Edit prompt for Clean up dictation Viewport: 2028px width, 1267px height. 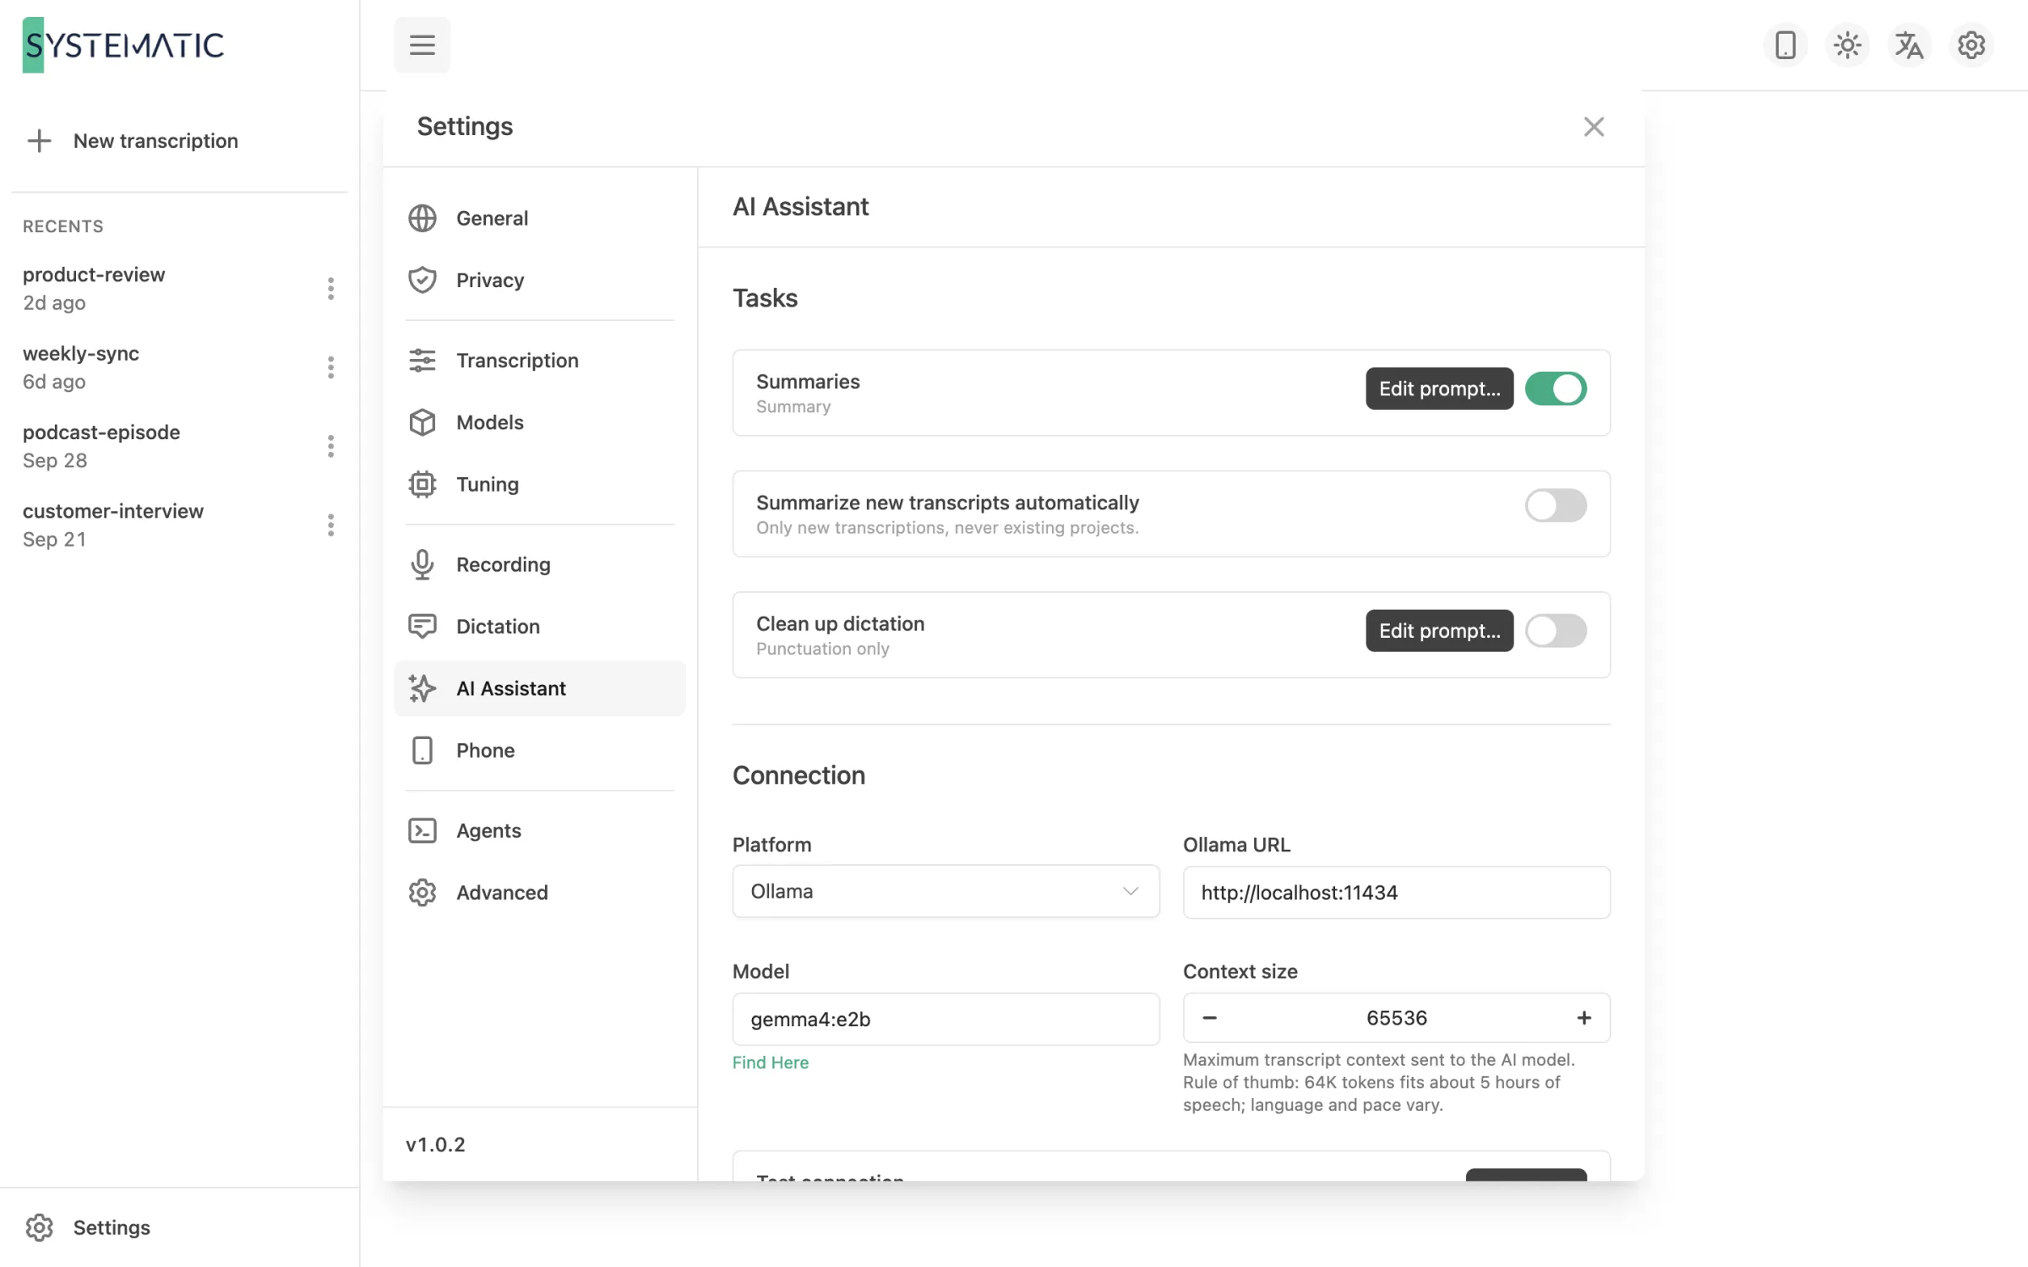(1439, 630)
